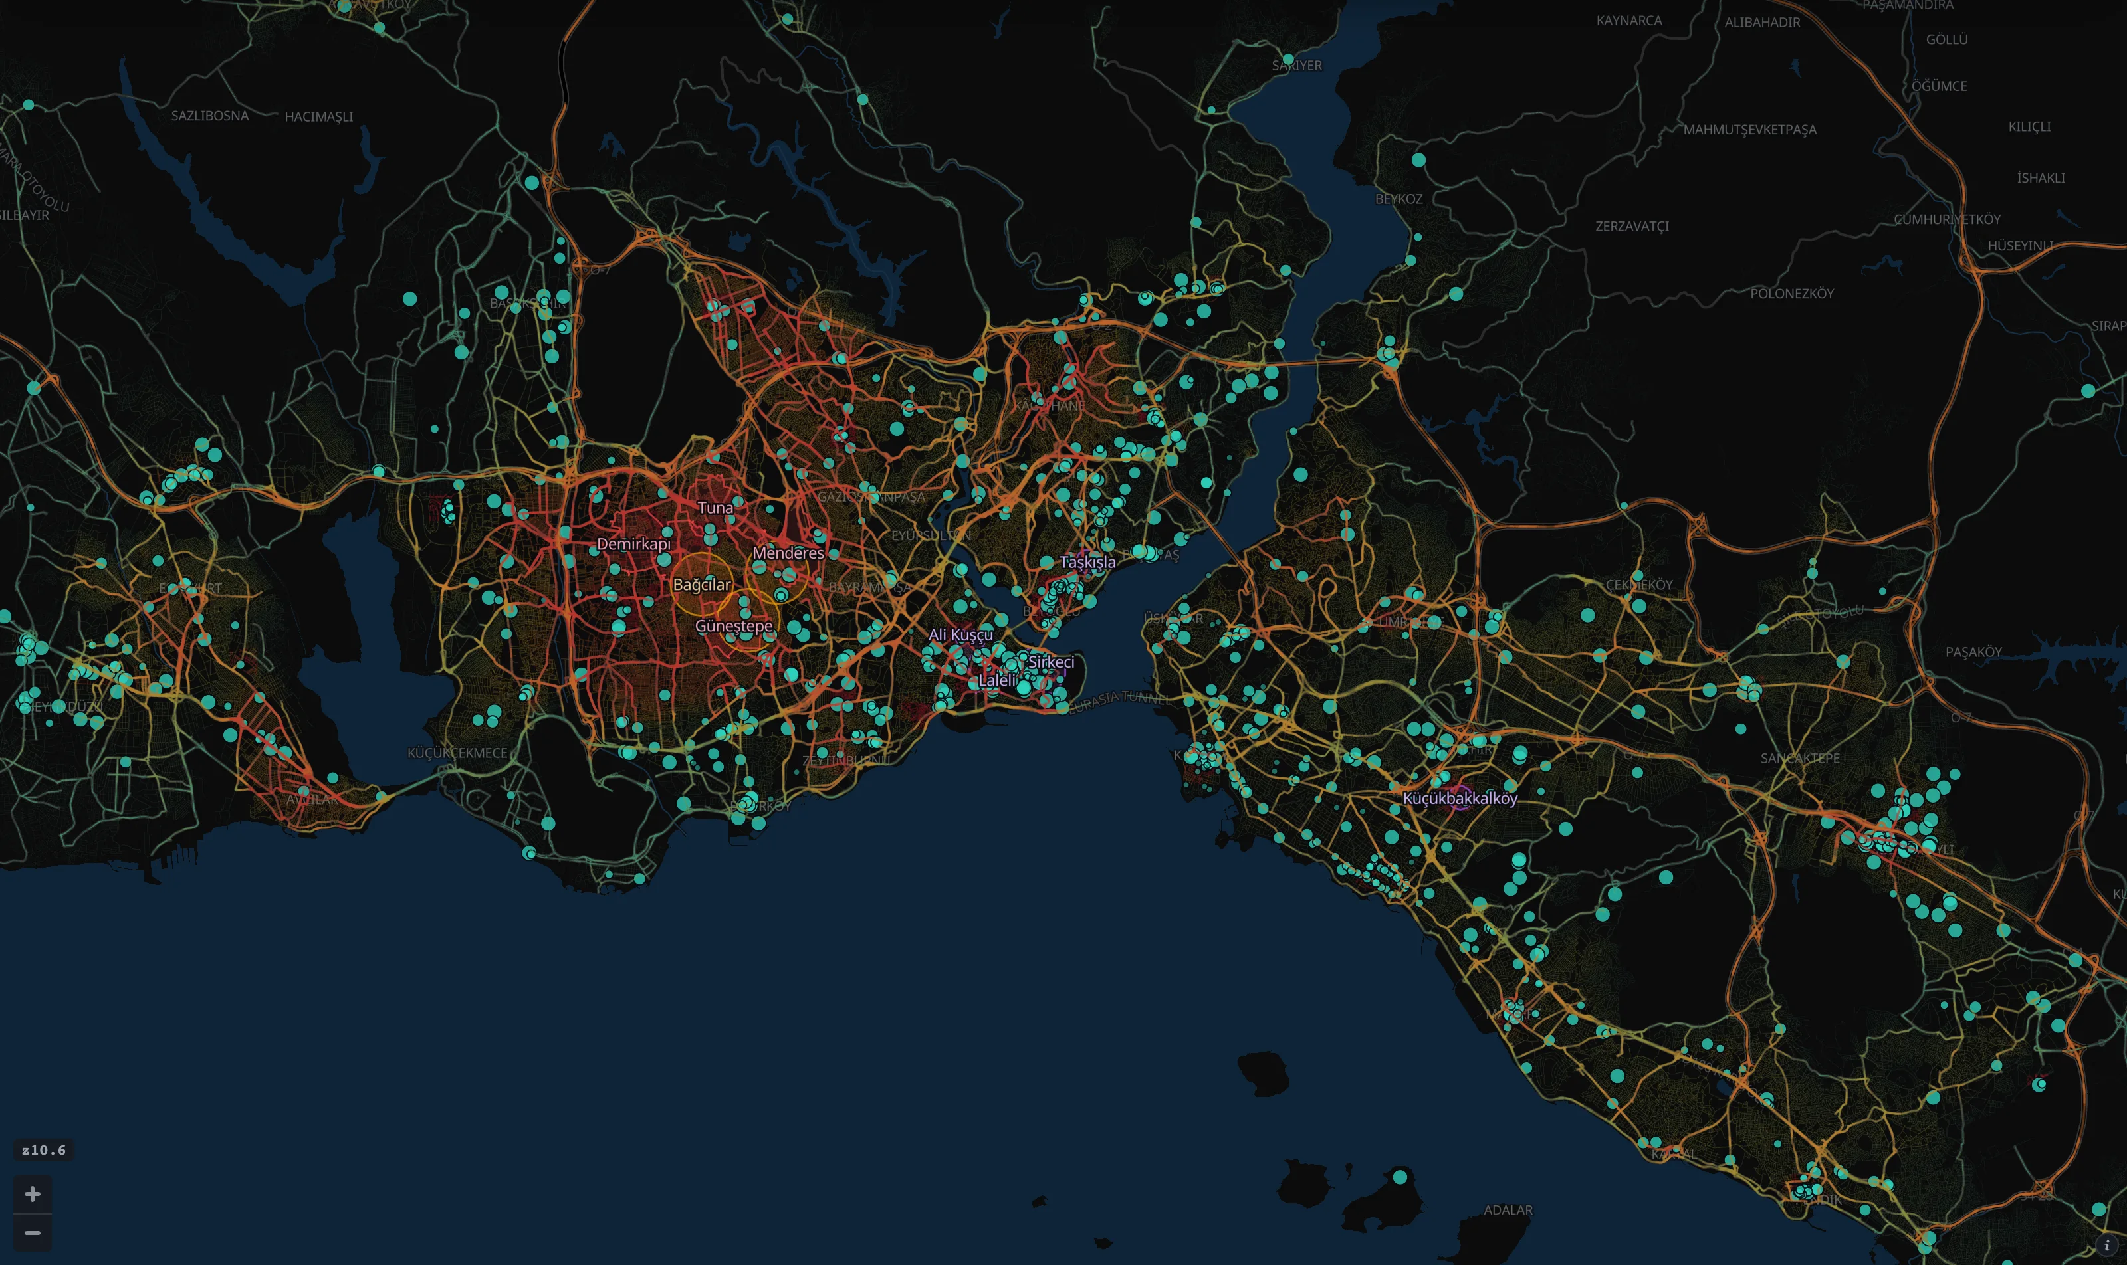
Task: Select the ÖĞÜMCE place name
Action: pyautogui.click(x=1940, y=86)
